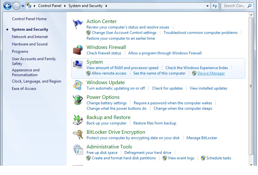Click Change when the computer sleeps
The height and width of the screenshot is (175, 258).
pyautogui.click(x=183, y=108)
